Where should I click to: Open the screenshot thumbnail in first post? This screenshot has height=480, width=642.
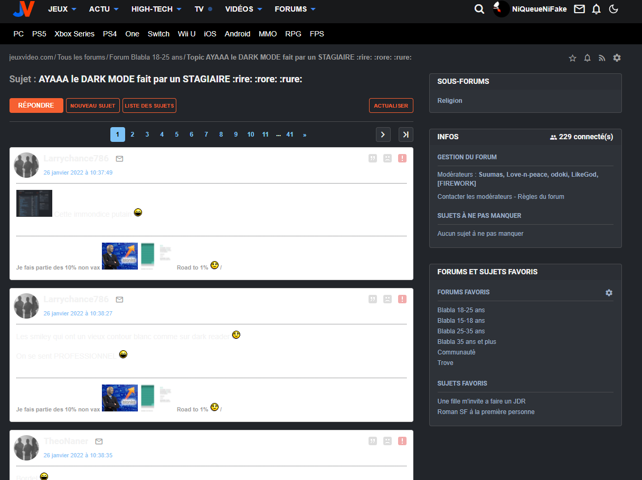tap(34, 203)
